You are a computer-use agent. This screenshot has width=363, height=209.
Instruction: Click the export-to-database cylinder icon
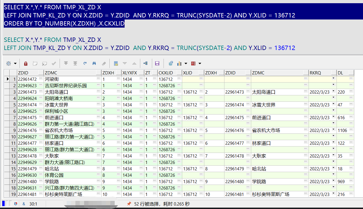171,63
